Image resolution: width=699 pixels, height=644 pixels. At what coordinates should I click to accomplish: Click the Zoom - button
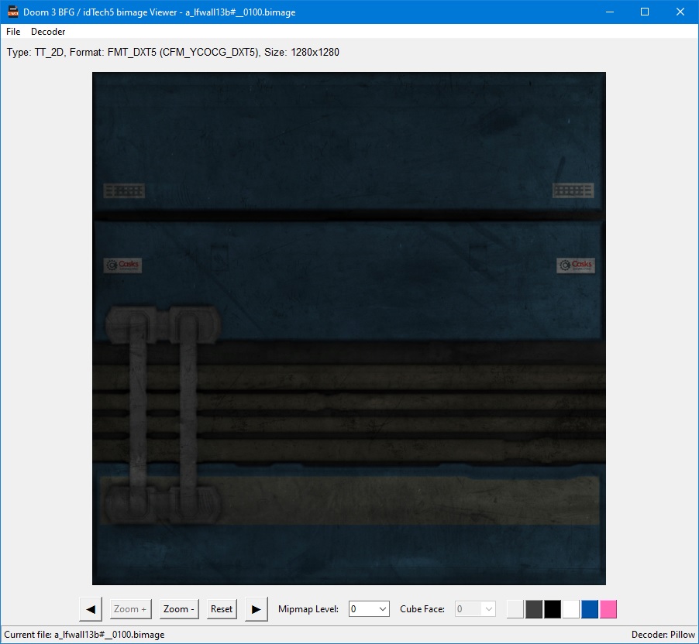coord(179,609)
